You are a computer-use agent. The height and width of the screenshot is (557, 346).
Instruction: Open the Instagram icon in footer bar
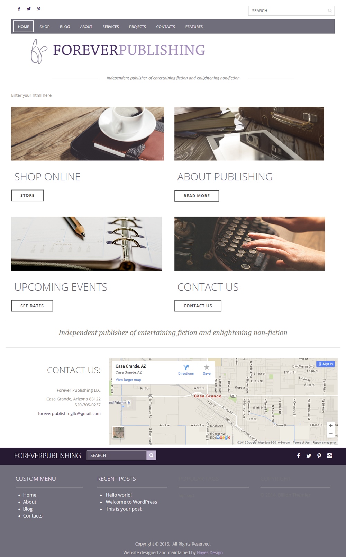329,456
